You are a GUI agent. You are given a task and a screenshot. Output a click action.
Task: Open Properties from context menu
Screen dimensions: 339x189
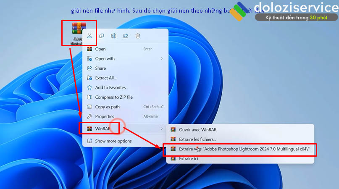tap(126, 116)
